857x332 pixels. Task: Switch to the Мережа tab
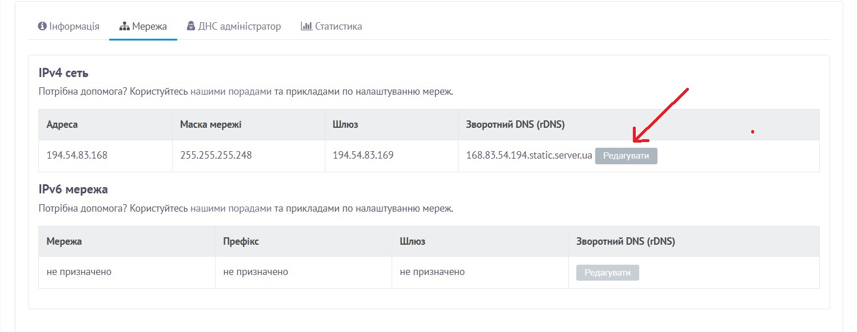coord(143,26)
